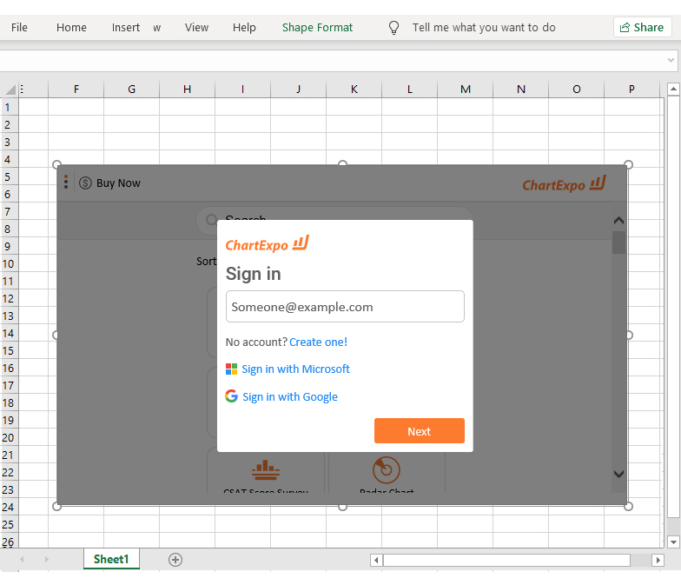Click the Select All corner triangle

(10, 90)
